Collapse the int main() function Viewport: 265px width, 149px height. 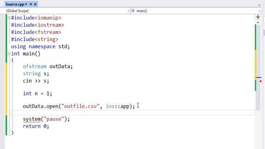click(9, 54)
